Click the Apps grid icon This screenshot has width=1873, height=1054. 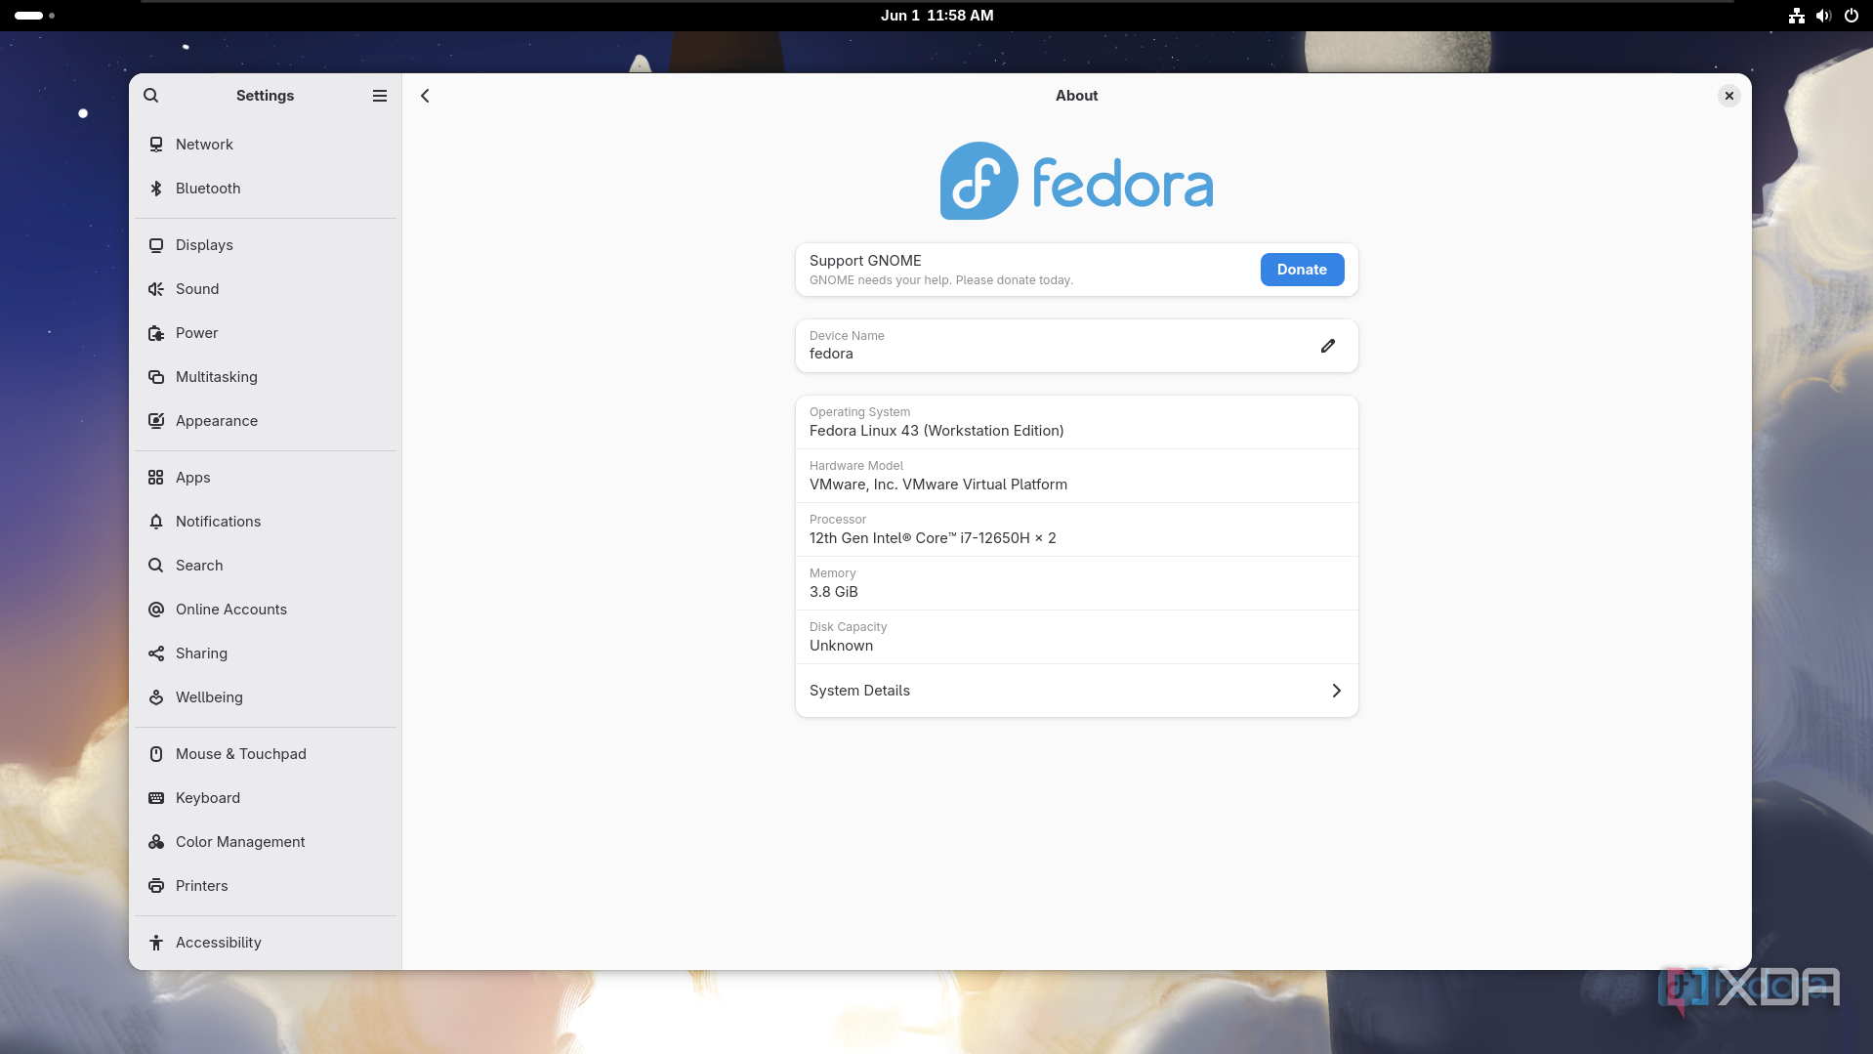[156, 478]
